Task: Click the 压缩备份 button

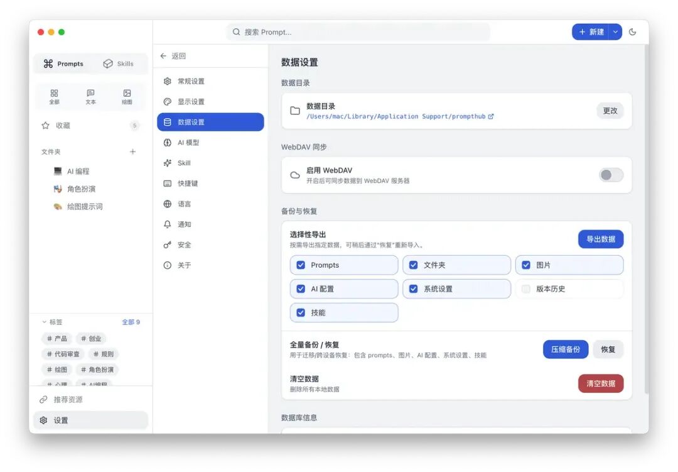Action: [x=566, y=349]
